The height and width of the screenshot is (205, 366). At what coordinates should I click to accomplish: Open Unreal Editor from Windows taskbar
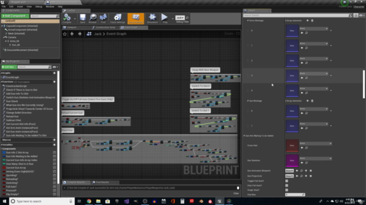(x=220, y=201)
